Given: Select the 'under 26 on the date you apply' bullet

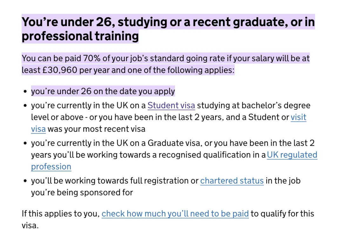Looking at the screenshot, I should click(x=103, y=92).
